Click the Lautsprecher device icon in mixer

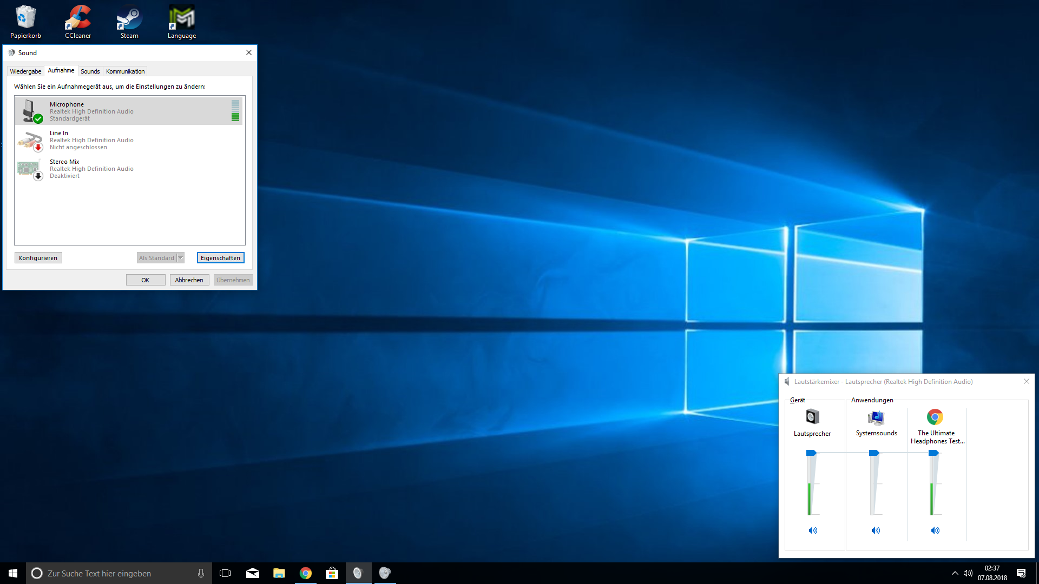(x=812, y=417)
